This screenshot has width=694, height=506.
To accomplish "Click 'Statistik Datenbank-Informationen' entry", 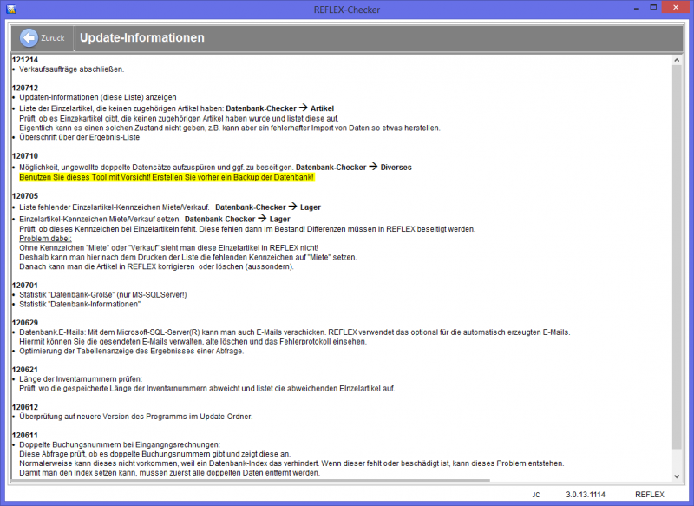I will (x=80, y=304).
